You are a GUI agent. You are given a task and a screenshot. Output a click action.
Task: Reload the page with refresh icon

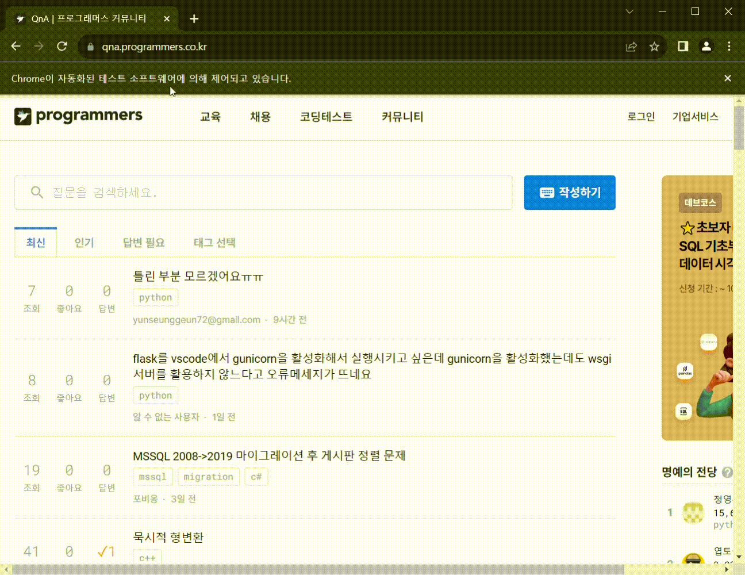click(x=62, y=47)
